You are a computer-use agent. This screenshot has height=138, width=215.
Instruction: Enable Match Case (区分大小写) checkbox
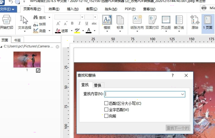click(106, 103)
